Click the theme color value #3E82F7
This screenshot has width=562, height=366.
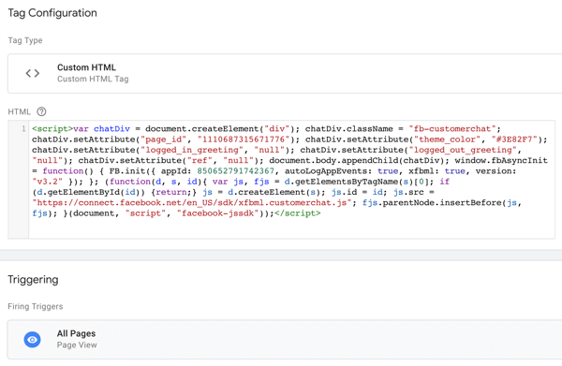(514, 139)
